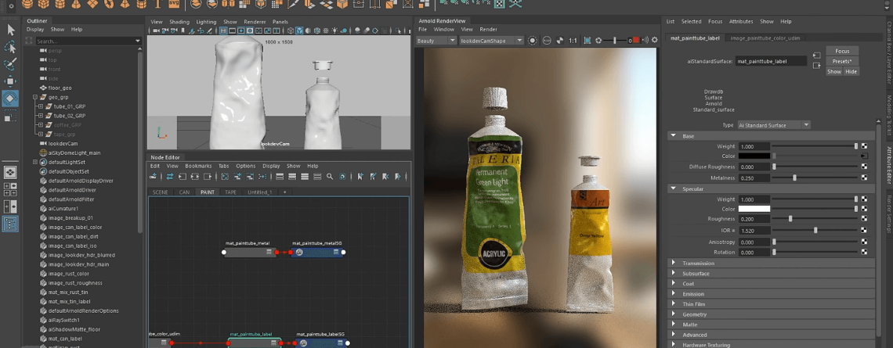Click the Base Weight map checker button
Viewport: 893px width, 348px height.
[x=864, y=146]
